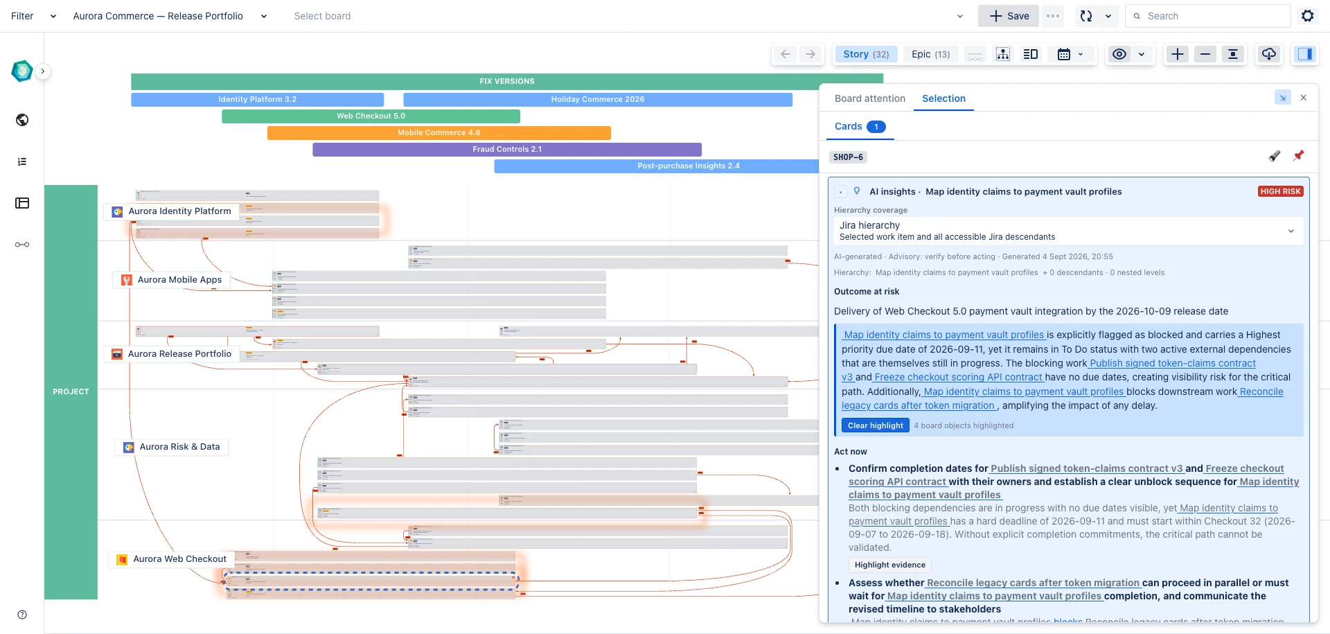Click the app logo hexagon icon
Image resolution: width=1330 pixels, height=634 pixels.
click(22, 71)
